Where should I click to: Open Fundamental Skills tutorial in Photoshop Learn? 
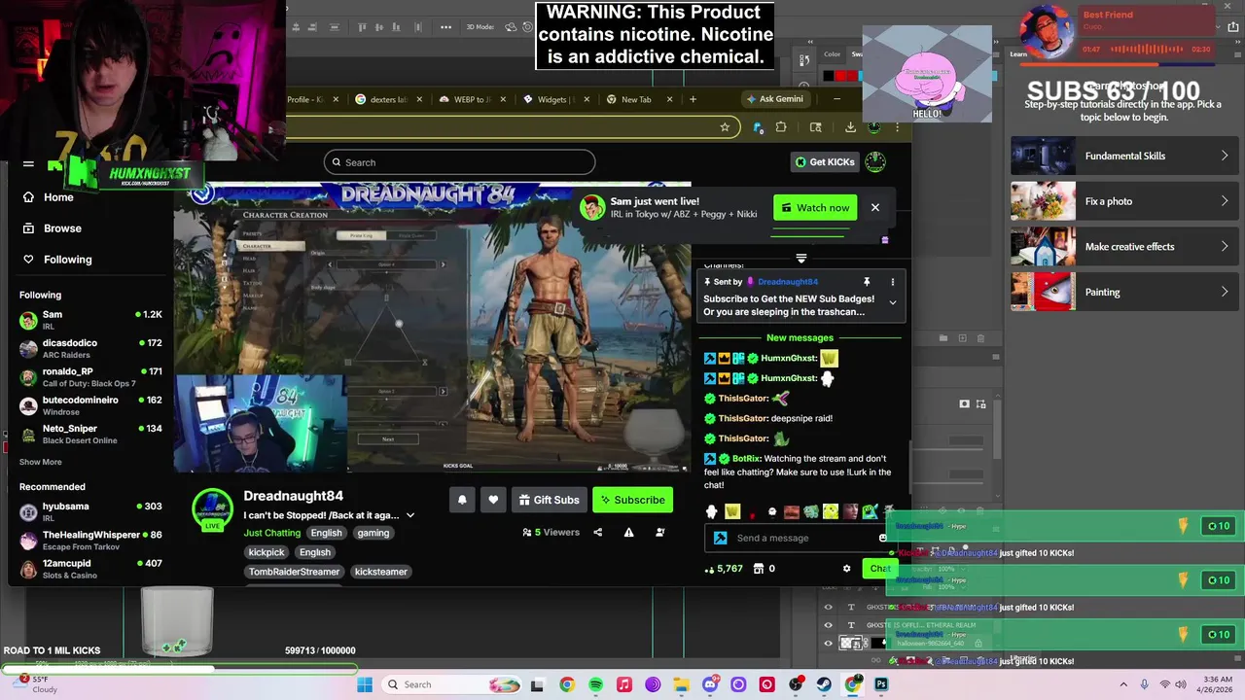(1123, 156)
